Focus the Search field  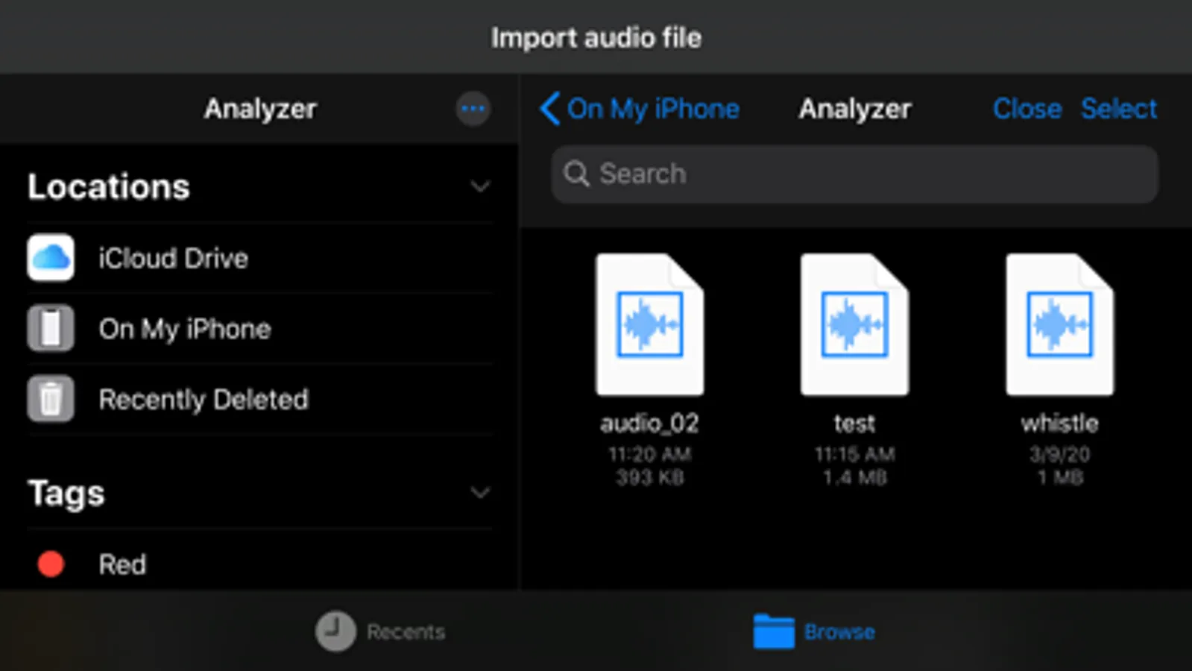point(854,174)
